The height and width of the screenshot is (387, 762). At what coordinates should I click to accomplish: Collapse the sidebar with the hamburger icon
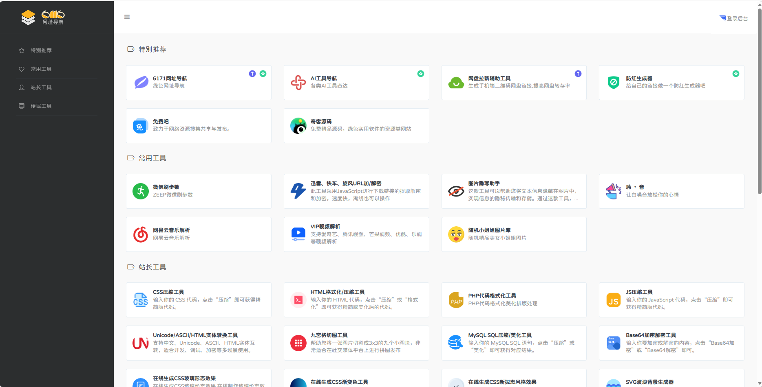coord(127,17)
